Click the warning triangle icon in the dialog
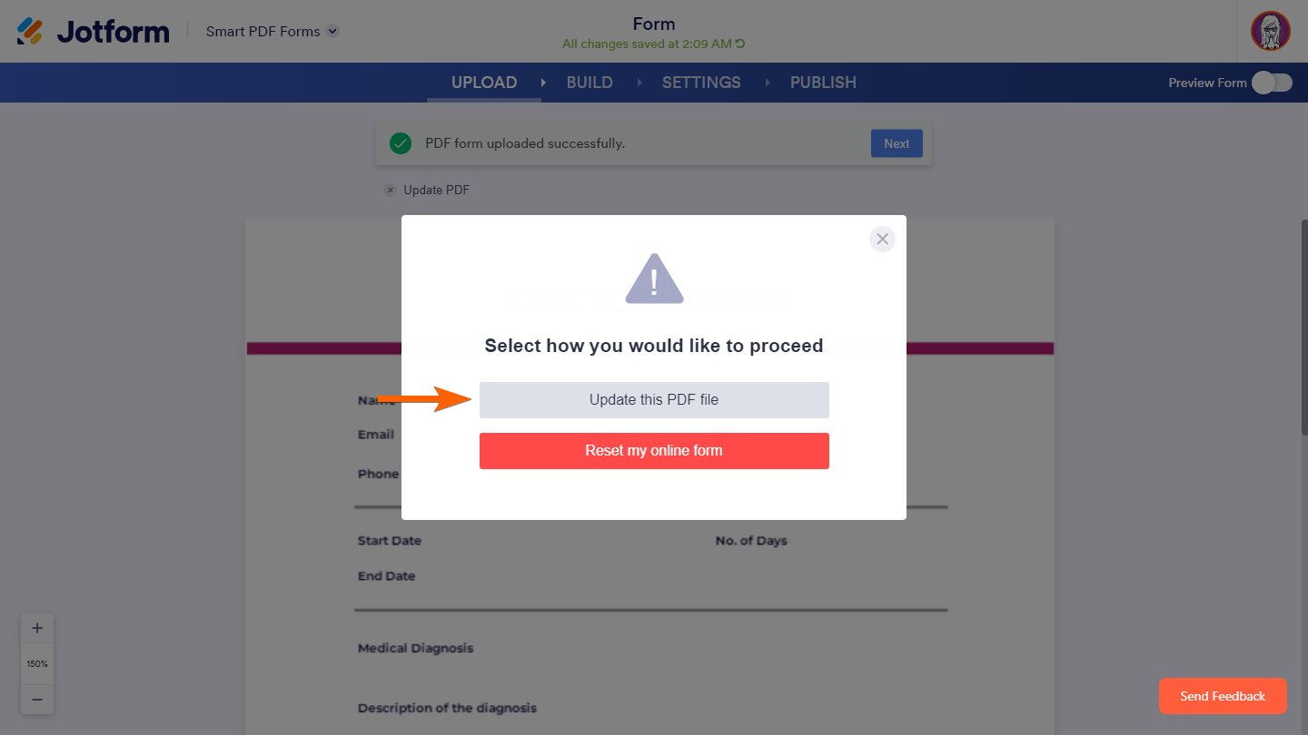Screen dimensions: 1308x735 654,278
